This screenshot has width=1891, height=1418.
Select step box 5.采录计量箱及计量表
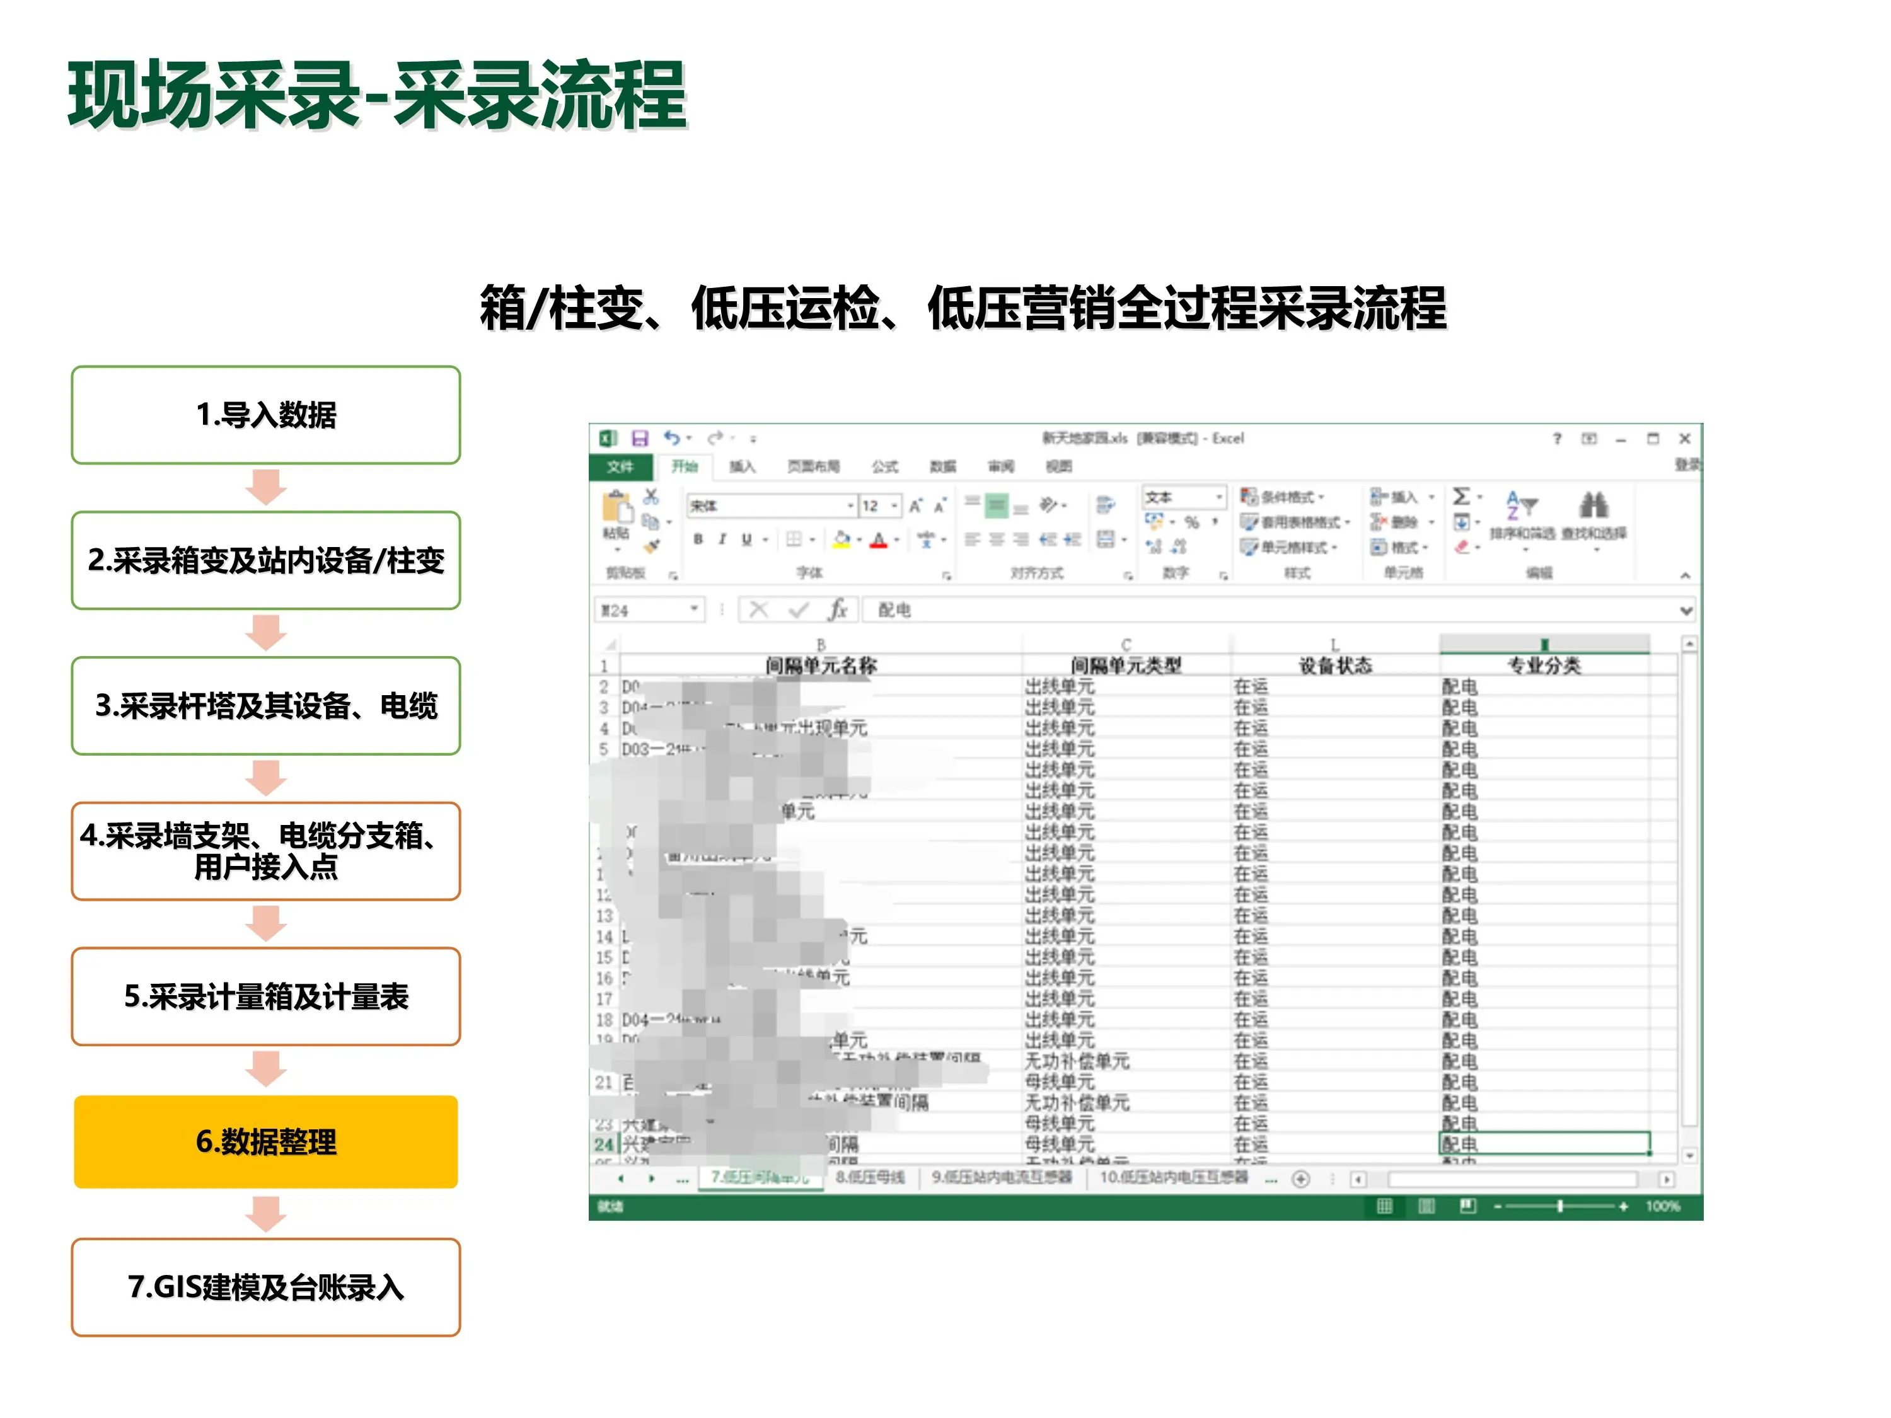266,996
